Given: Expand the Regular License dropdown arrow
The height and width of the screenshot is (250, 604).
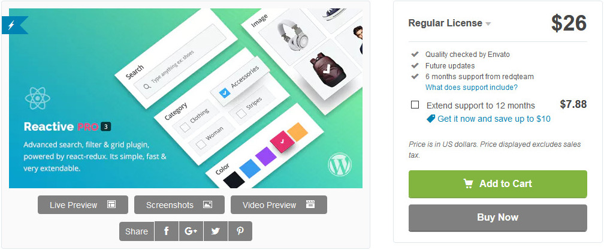Looking at the screenshot, I should [x=488, y=24].
